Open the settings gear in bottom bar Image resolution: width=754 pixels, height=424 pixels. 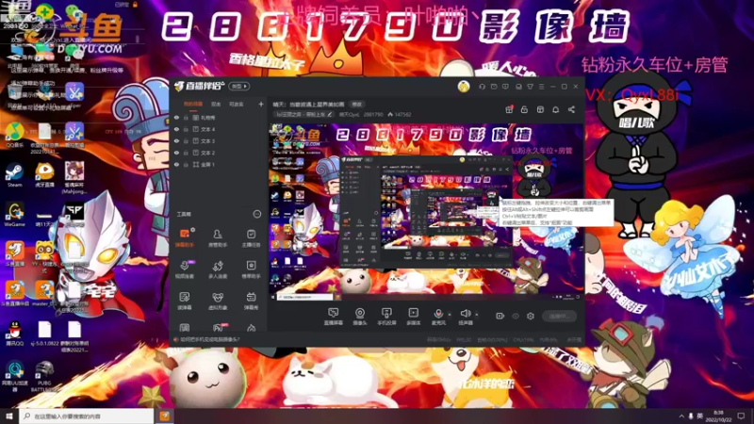531,316
